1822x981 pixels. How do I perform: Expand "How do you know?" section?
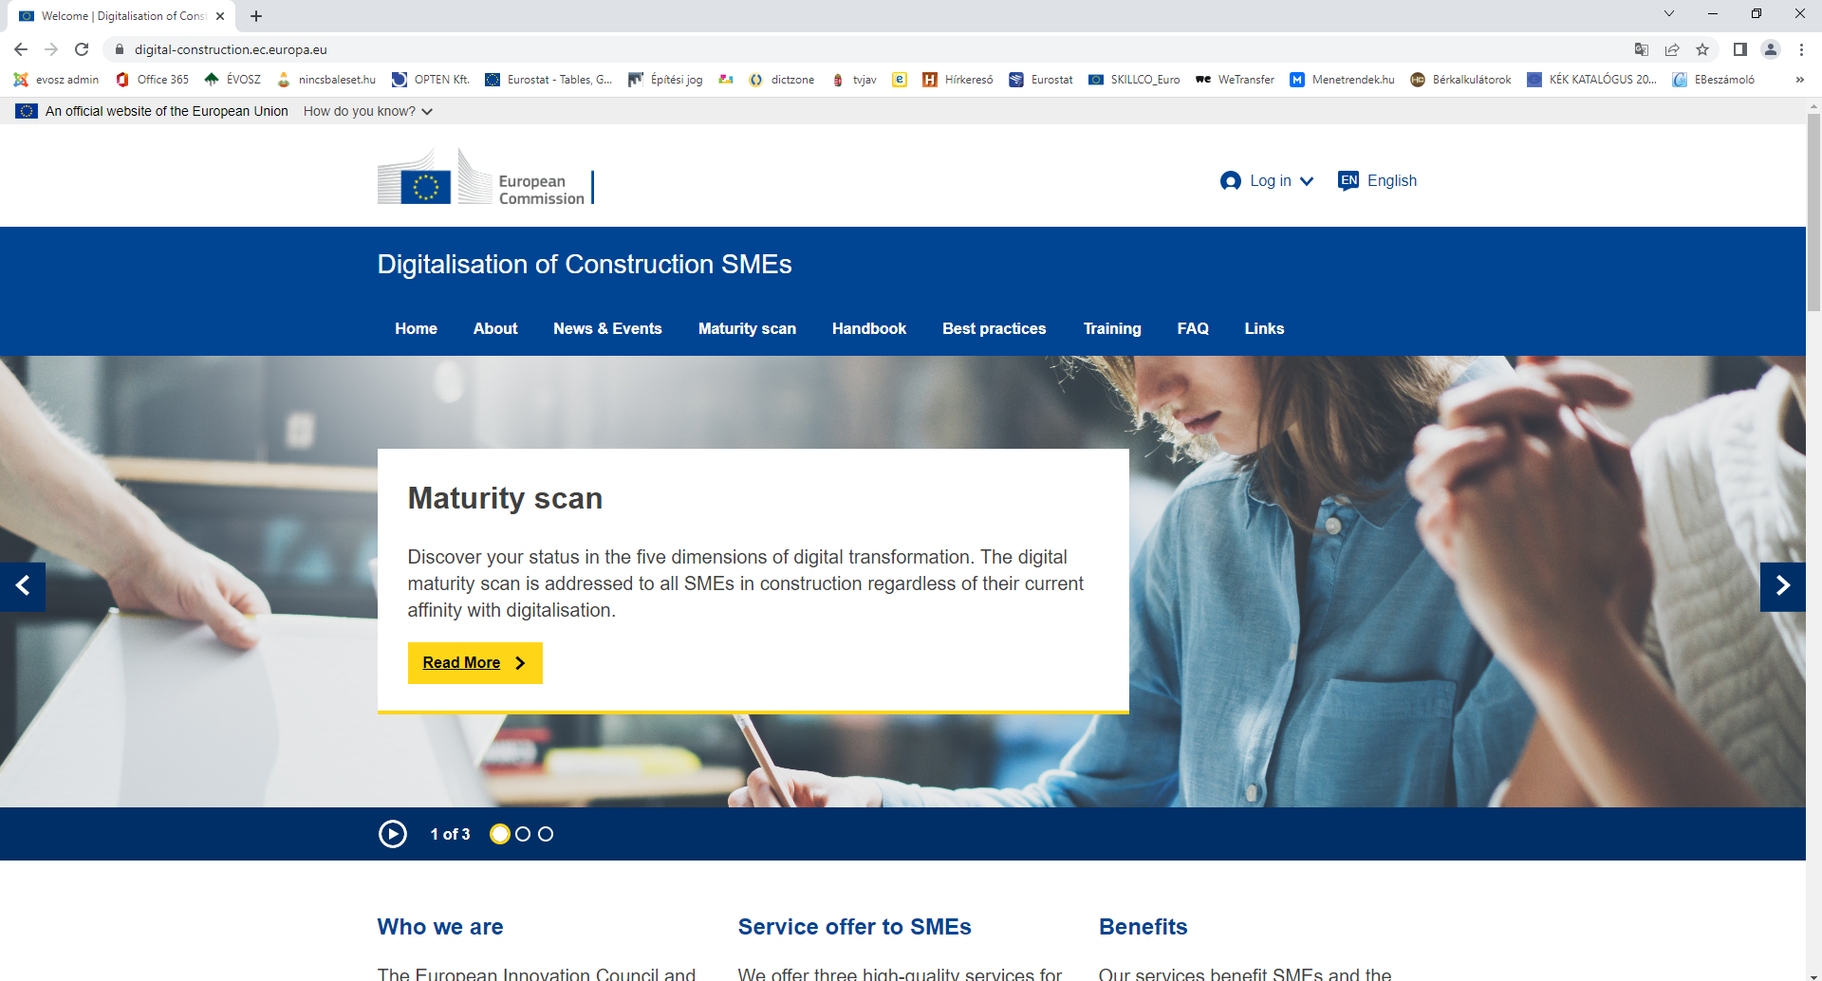(367, 111)
